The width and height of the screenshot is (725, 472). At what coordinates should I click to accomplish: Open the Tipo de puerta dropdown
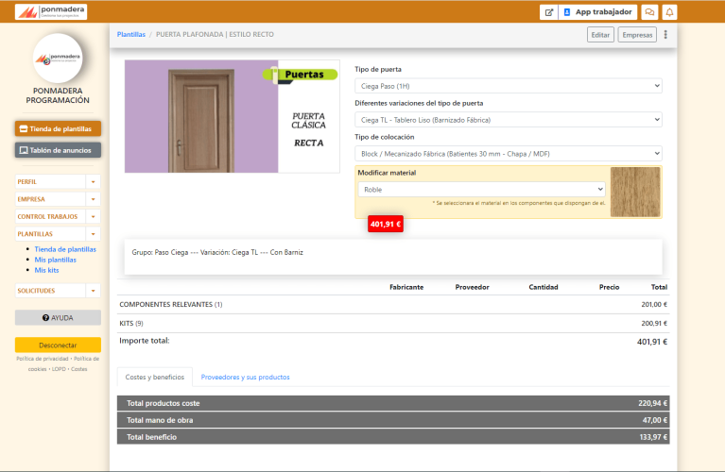pos(509,86)
